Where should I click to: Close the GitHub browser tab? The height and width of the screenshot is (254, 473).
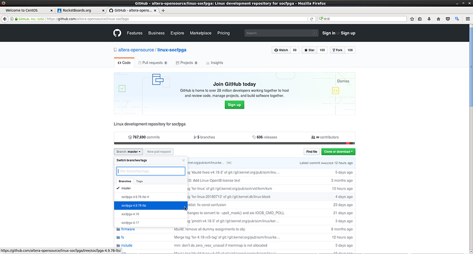(x=155, y=10)
